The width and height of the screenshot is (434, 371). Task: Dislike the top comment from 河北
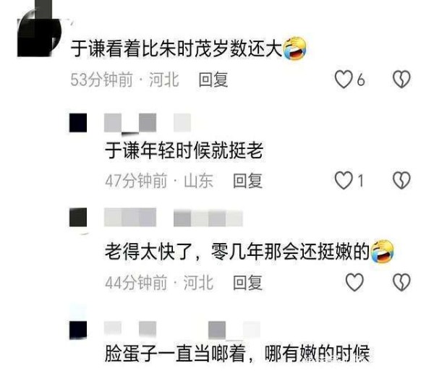(x=401, y=80)
